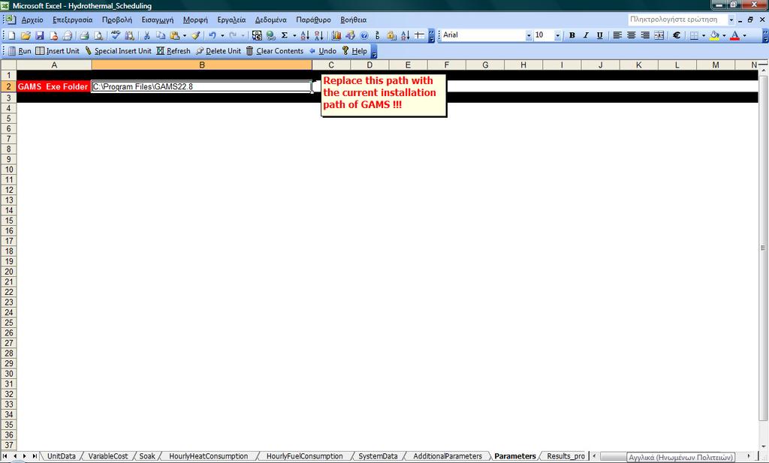
Task: Switch to the HourlyHeatConsumption sheet tab
Action: (x=209, y=456)
